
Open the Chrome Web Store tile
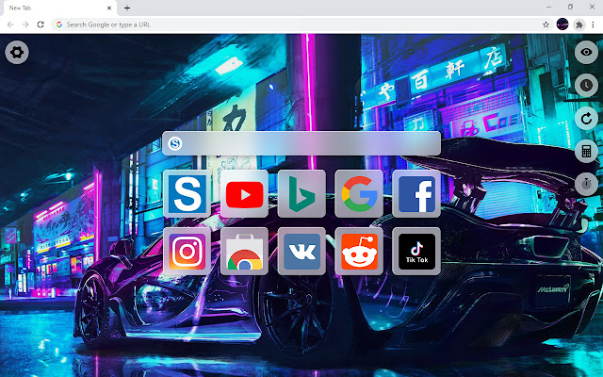coord(245,252)
